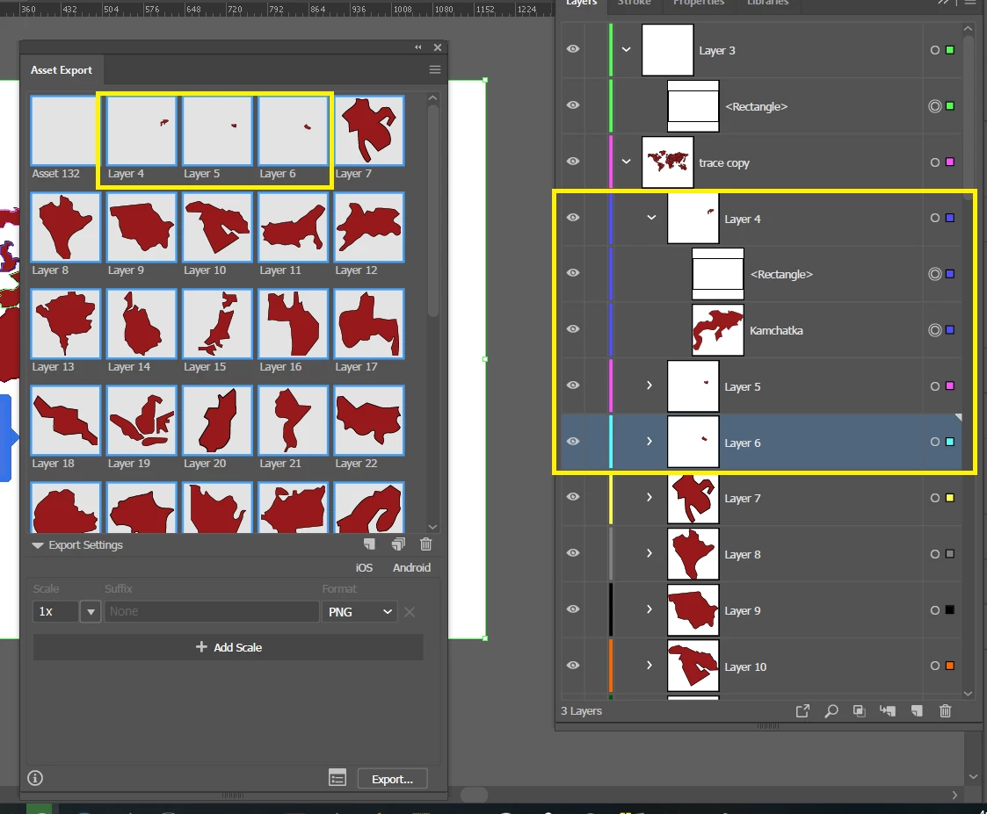Viewport: 987px width, 814px height.
Task: Switch to the Libraries panel tab
Action: (x=768, y=4)
